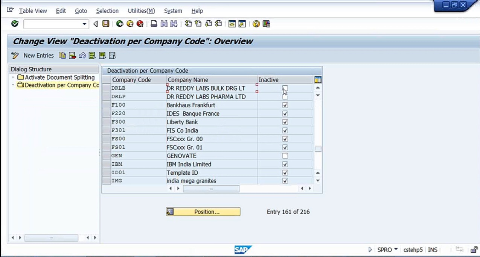This screenshot has width=480, height=257.
Task: Open the Utilities(M) menu
Action: pos(141,11)
